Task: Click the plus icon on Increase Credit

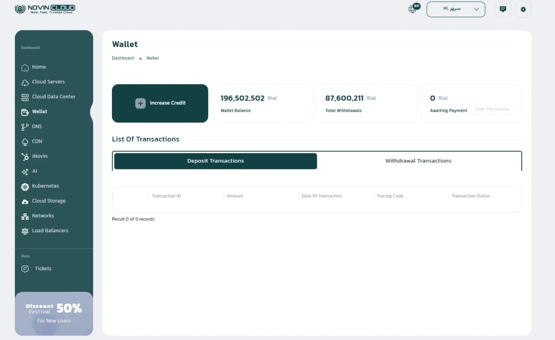Action: click(140, 103)
